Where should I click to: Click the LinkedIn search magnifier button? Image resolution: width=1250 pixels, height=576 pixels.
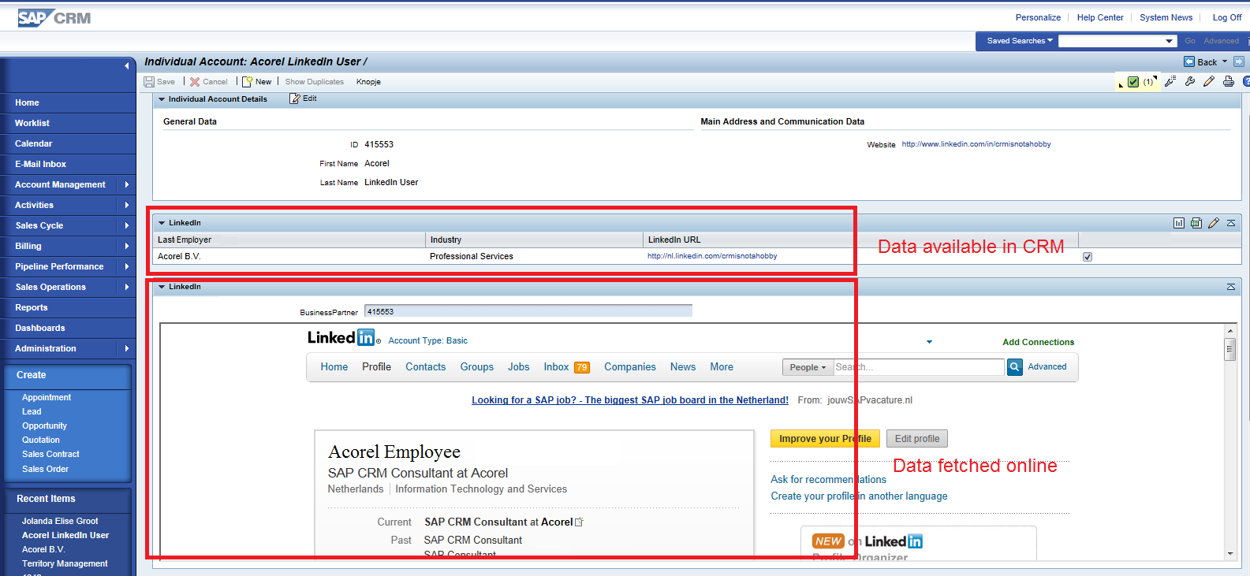pyautogui.click(x=1015, y=367)
